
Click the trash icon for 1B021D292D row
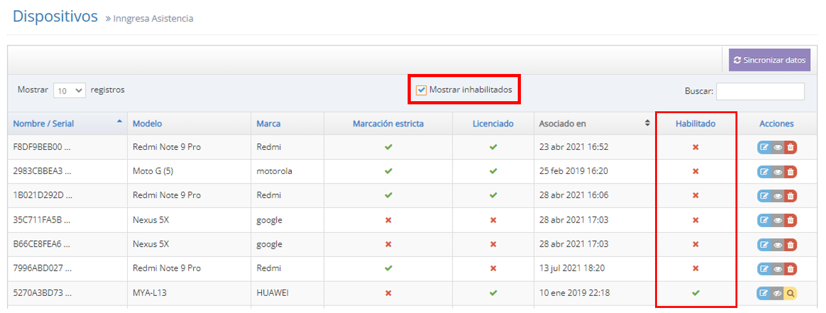[x=790, y=196]
